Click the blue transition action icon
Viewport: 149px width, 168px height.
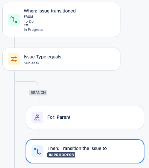37,151
